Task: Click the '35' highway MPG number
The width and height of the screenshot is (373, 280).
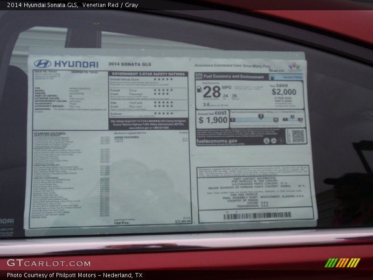Action: click(x=235, y=96)
